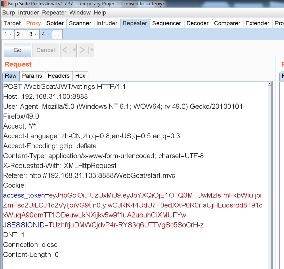This screenshot has height=269, width=284.
Task: Open the Help menu
Action: (x=100, y=13)
